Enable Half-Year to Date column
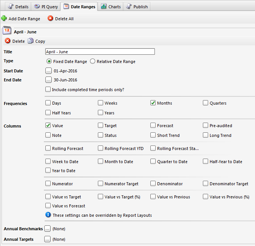255x246 pixels. tap(205, 161)
